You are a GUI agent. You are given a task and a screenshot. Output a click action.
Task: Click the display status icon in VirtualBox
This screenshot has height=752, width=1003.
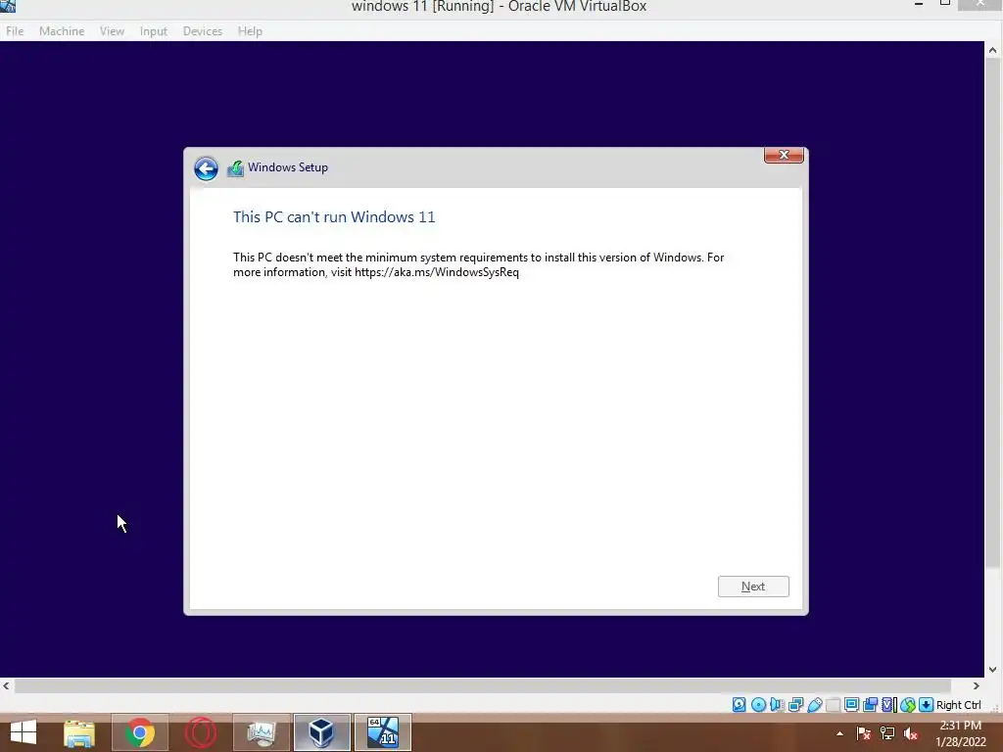851,705
